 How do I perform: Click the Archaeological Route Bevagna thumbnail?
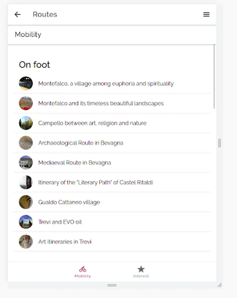click(26, 143)
